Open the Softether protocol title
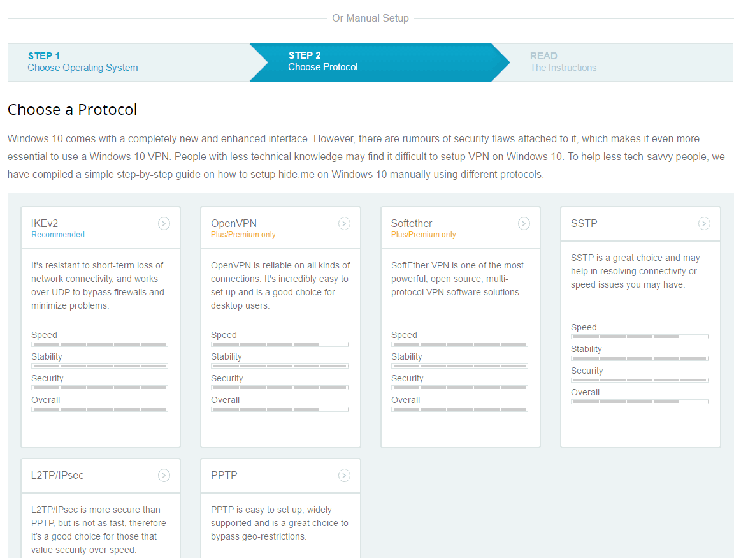741x558 pixels. click(411, 223)
